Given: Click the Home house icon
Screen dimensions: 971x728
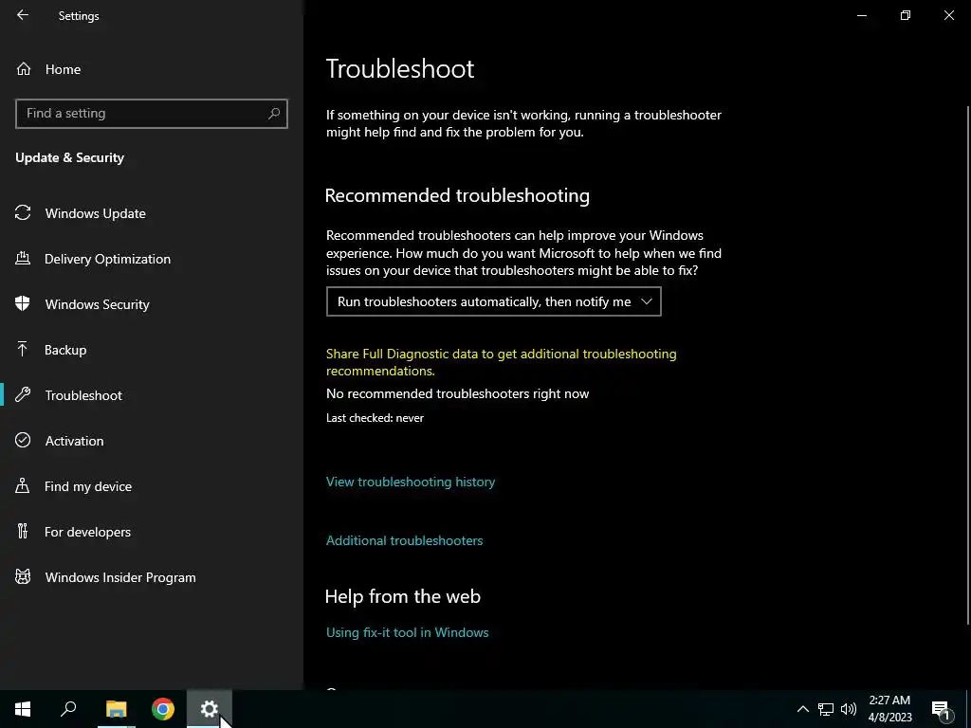Looking at the screenshot, I should coord(24,69).
